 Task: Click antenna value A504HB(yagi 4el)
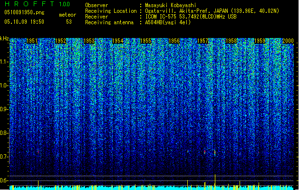tap(168, 22)
